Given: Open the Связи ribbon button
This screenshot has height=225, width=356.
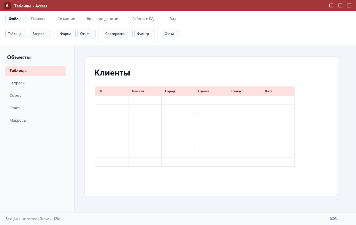Looking at the screenshot, I should tap(171, 34).
